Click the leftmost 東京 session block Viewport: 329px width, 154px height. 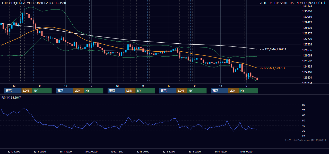13,91
